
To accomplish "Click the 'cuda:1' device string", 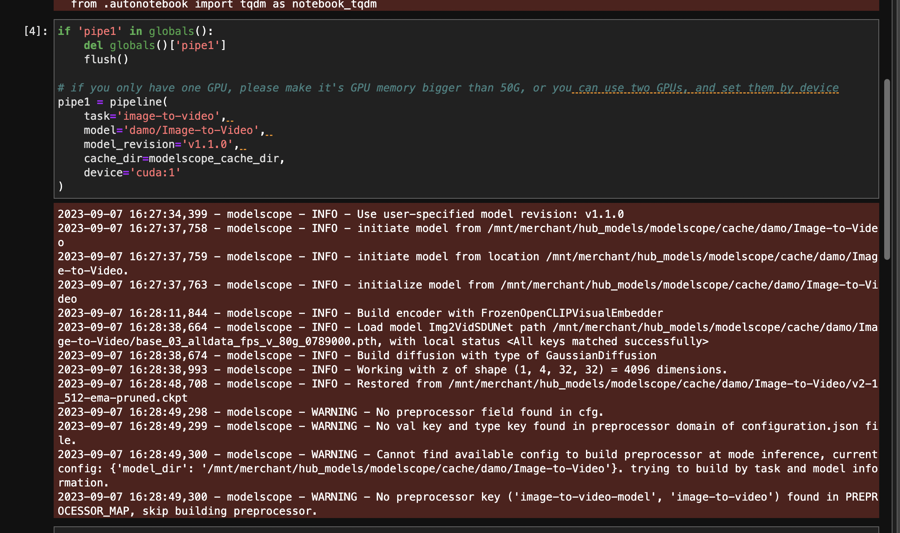I will pos(155,173).
